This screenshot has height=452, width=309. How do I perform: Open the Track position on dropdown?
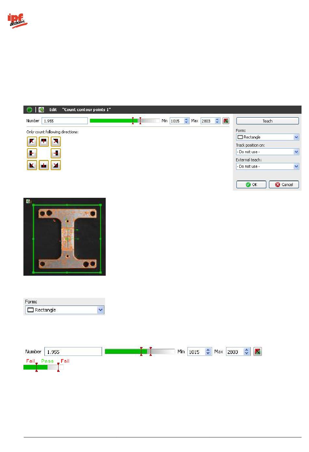[x=267, y=152]
